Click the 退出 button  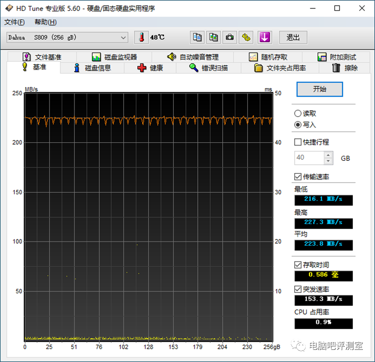pos(293,38)
